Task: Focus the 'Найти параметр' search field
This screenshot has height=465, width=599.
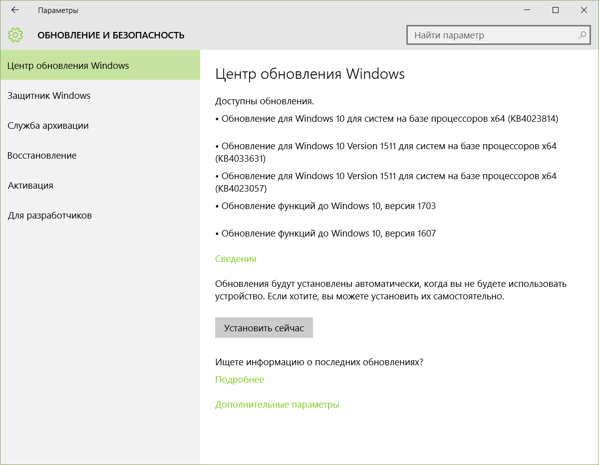Action: [x=499, y=35]
